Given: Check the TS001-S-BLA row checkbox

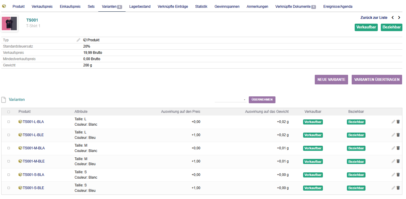Looking at the screenshot, I should click(9, 175).
